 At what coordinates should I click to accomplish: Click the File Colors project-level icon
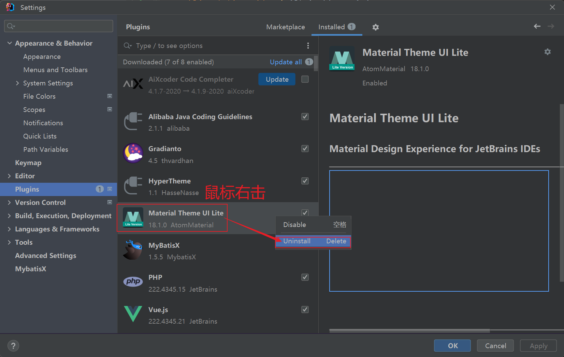(x=110, y=96)
